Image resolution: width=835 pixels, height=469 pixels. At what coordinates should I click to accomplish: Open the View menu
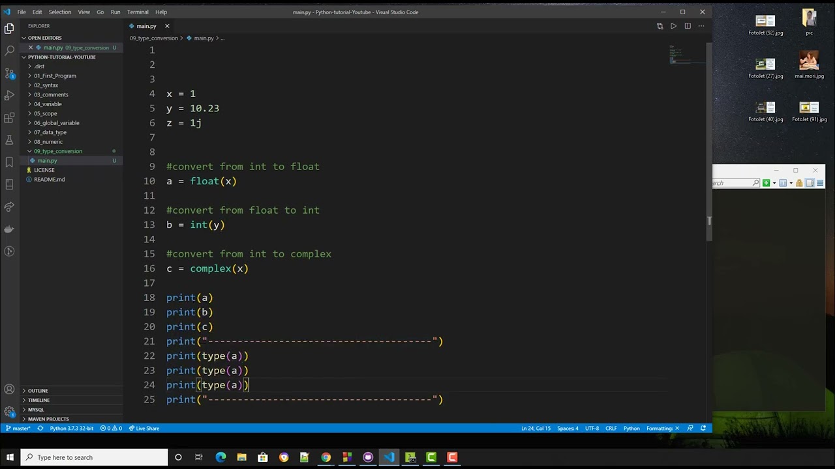tap(84, 12)
